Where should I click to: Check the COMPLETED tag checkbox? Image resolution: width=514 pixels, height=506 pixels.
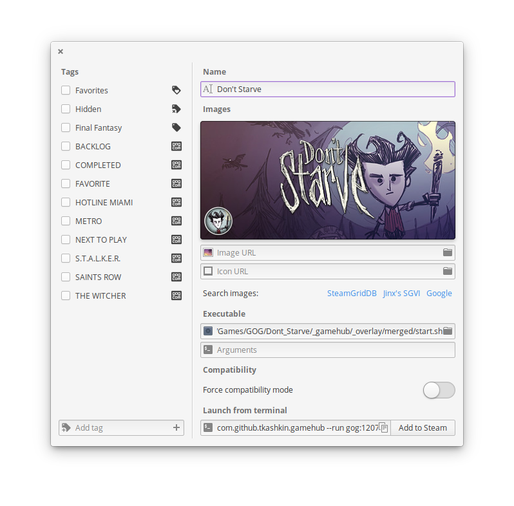point(66,165)
